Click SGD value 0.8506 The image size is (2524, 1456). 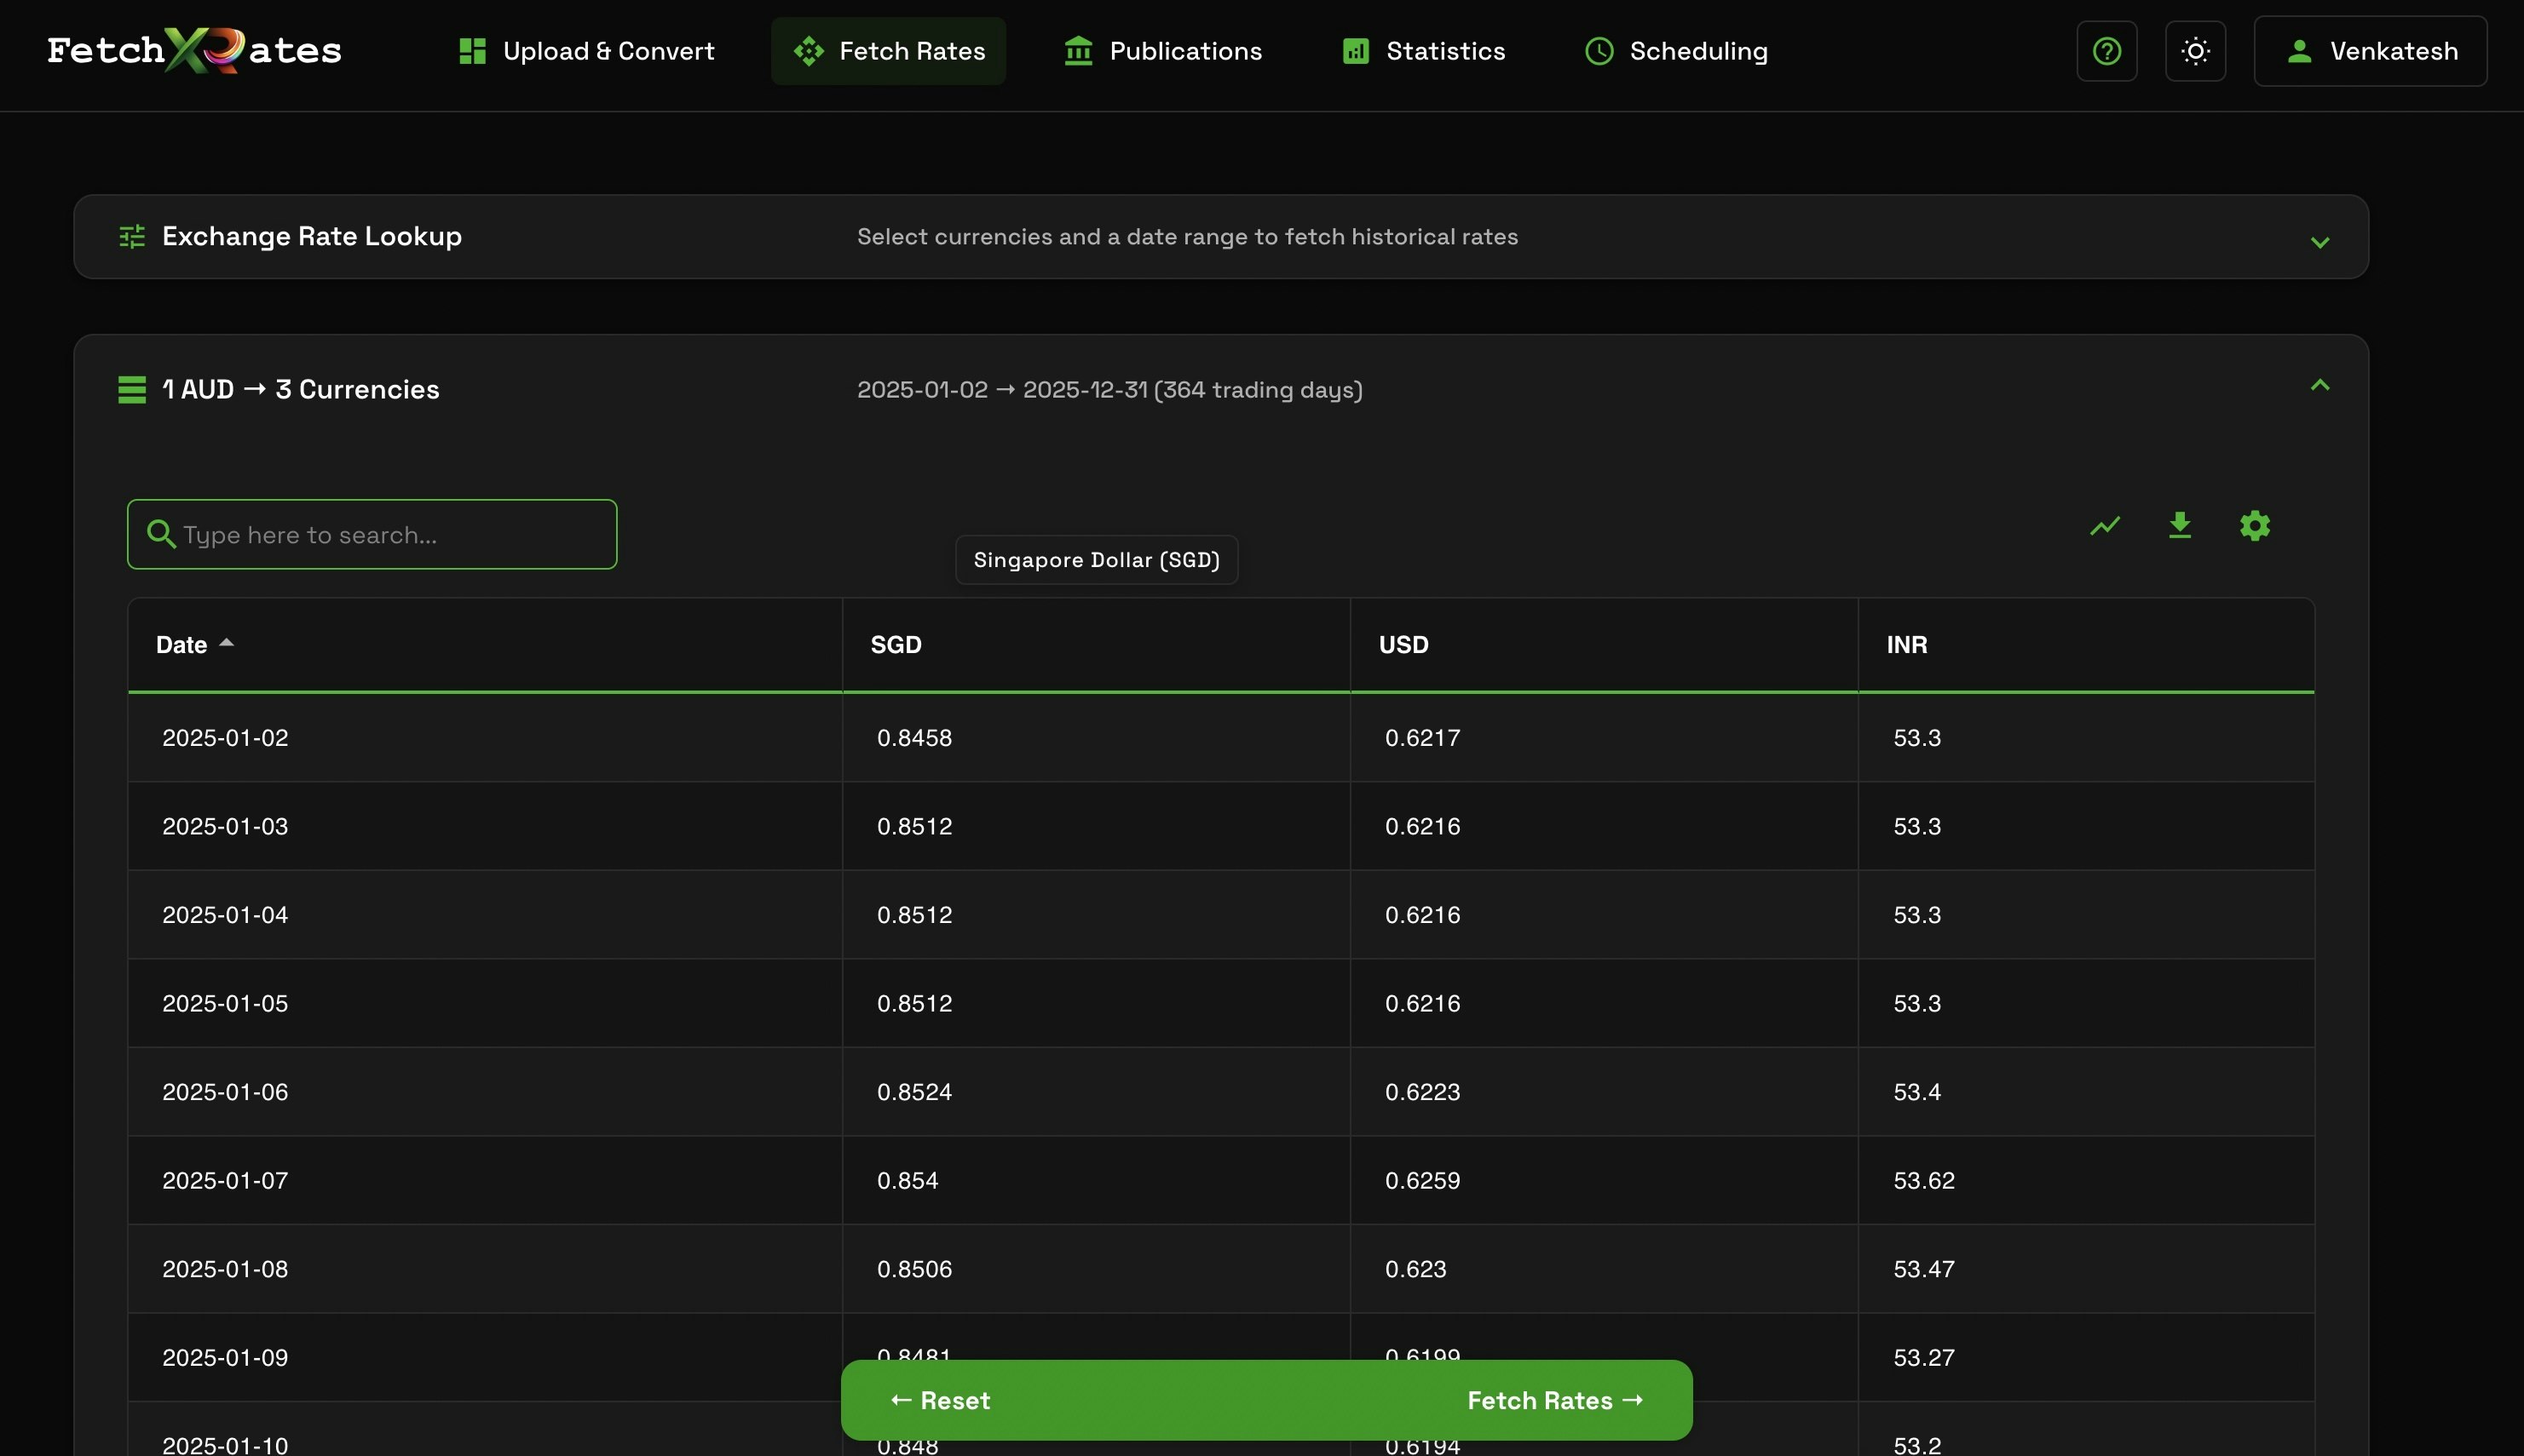913,1269
